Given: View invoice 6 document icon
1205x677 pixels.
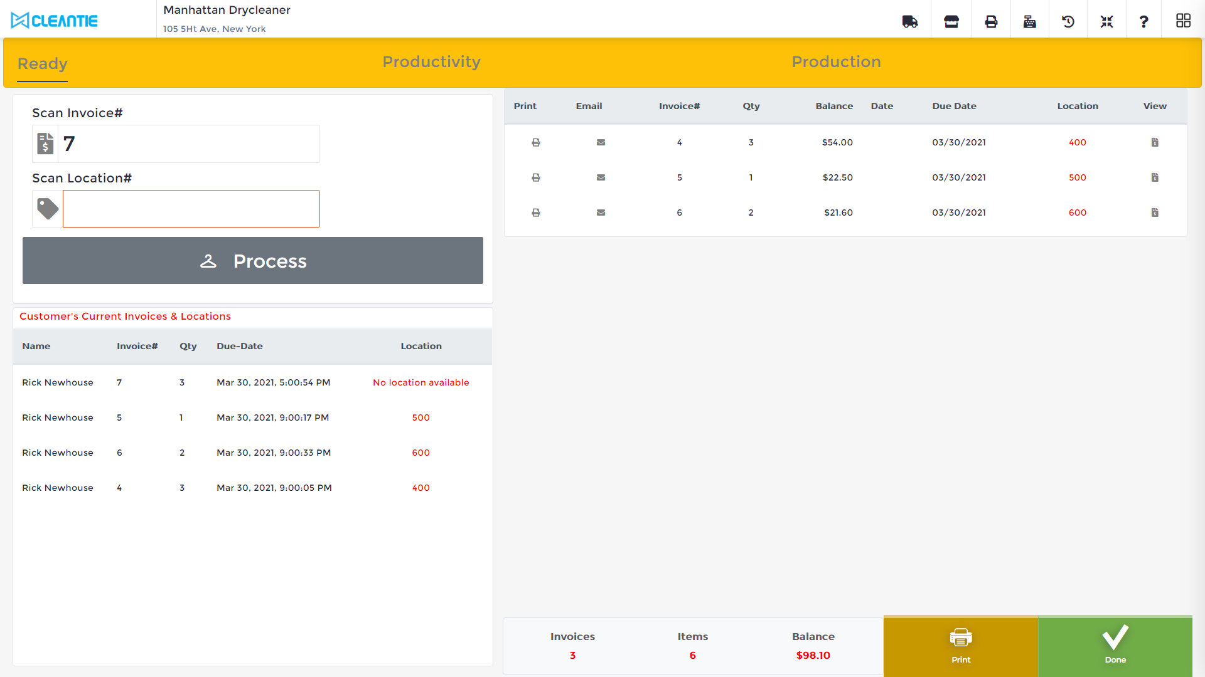Looking at the screenshot, I should tap(1155, 213).
